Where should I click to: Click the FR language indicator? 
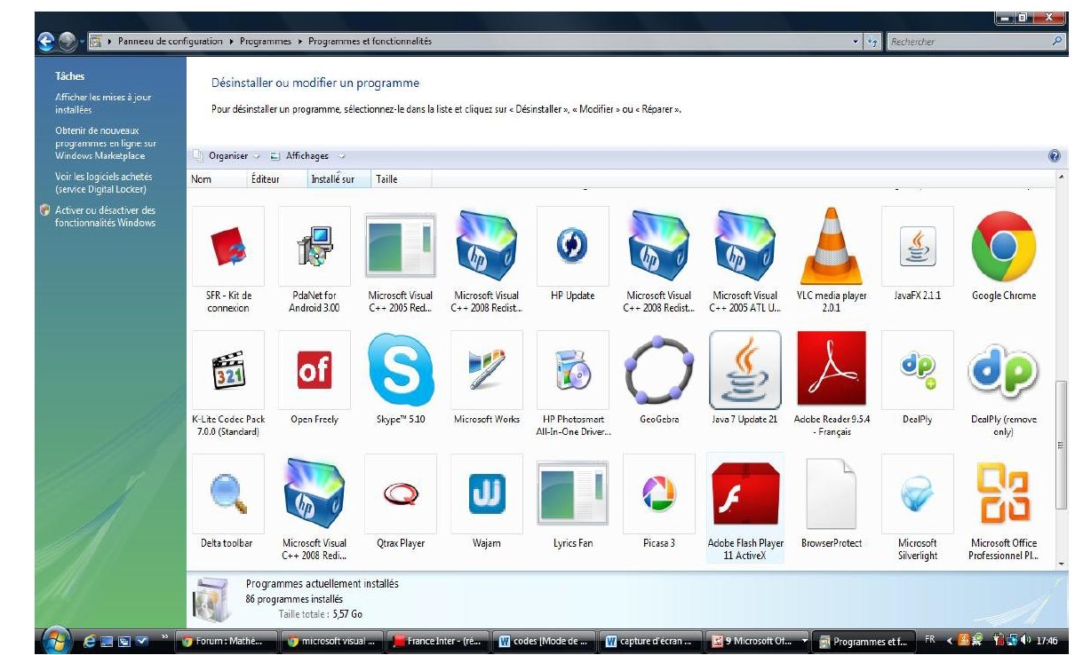click(929, 640)
